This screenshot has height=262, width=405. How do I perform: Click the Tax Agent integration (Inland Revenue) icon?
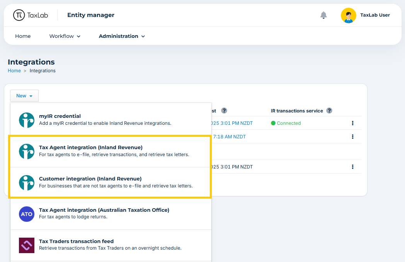[x=27, y=151]
